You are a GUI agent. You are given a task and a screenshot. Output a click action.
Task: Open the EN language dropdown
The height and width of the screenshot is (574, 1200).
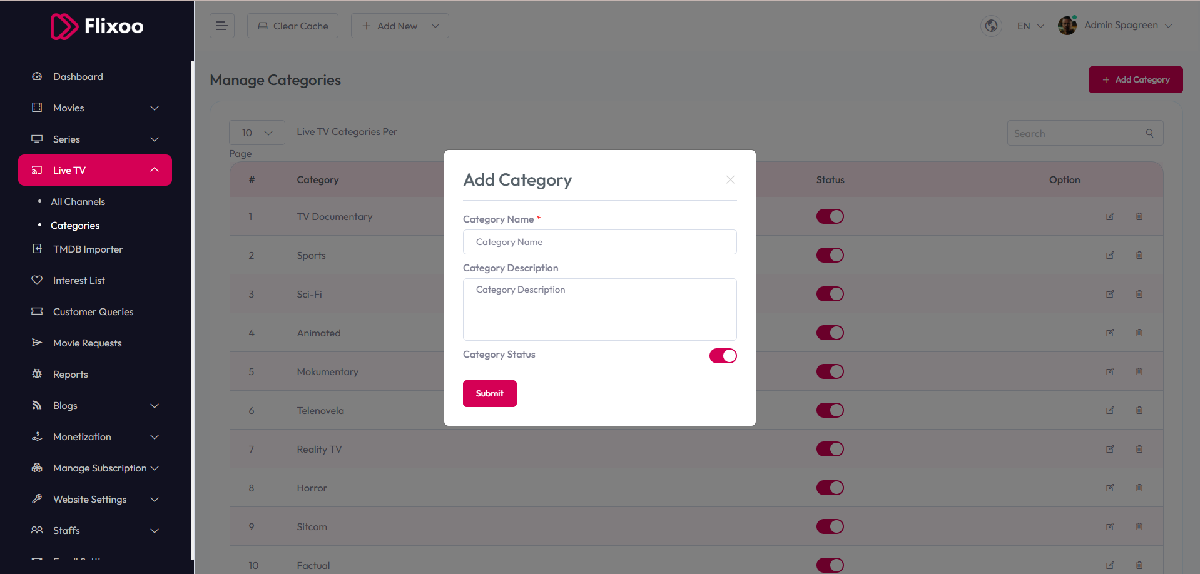click(1030, 26)
